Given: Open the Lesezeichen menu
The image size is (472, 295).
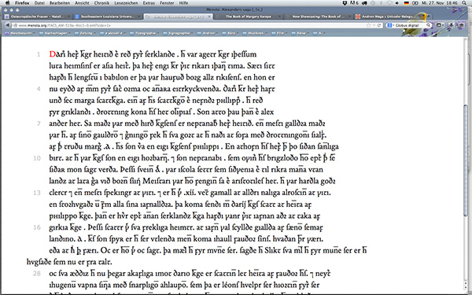Looking at the screenshot, I should 126,3.
